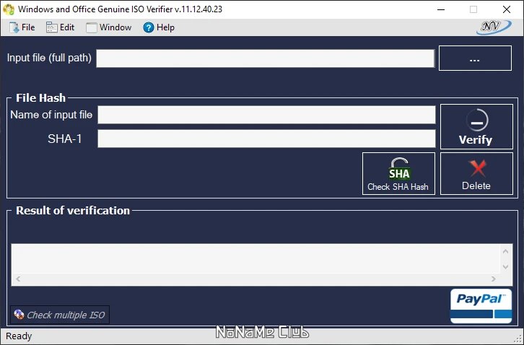524x345 pixels.
Task: Click inside the verification result text area
Action: pos(256,258)
